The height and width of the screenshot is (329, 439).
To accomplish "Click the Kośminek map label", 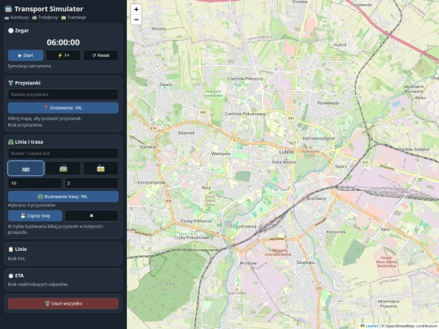I will coord(336,232).
